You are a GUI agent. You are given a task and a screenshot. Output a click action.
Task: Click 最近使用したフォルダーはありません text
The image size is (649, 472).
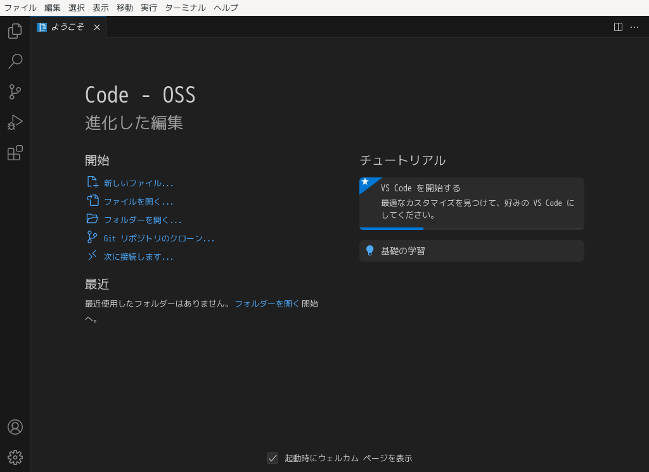click(157, 303)
